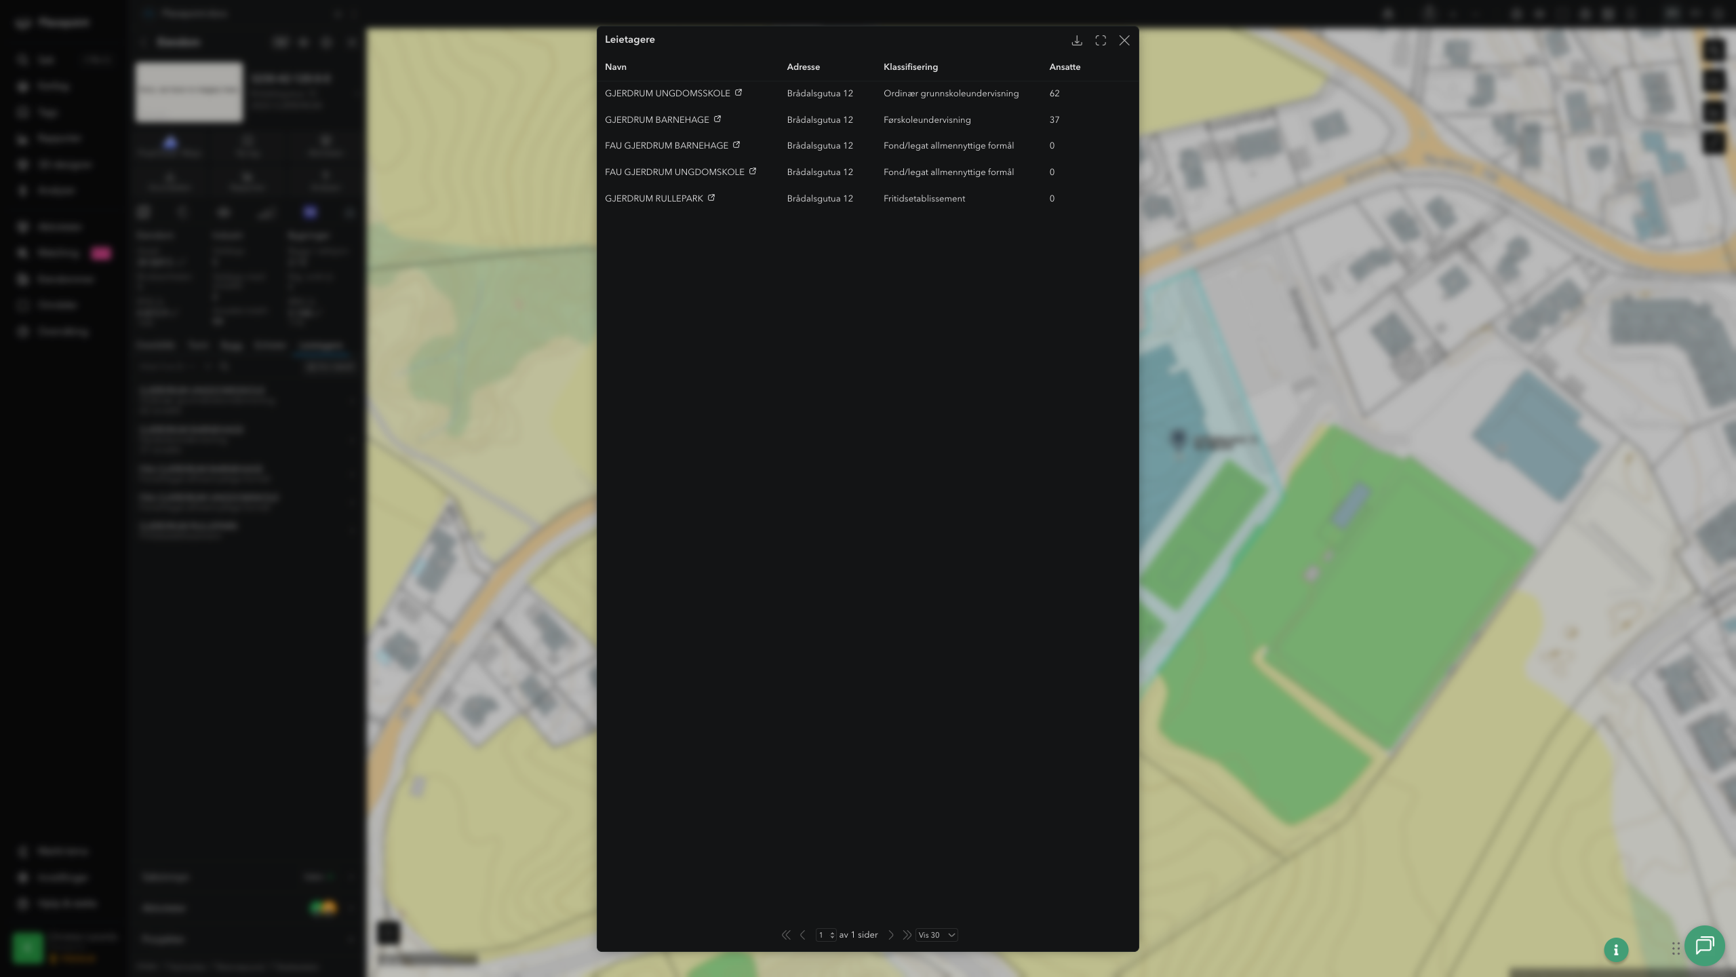Click the Ordinær grunnskoleundervisning classification
Image resolution: width=1736 pixels, height=977 pixels.
[x=951, y=94]
